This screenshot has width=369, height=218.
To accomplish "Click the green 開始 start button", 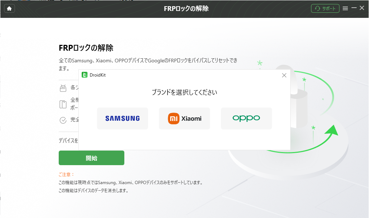I will coord(92,158).
